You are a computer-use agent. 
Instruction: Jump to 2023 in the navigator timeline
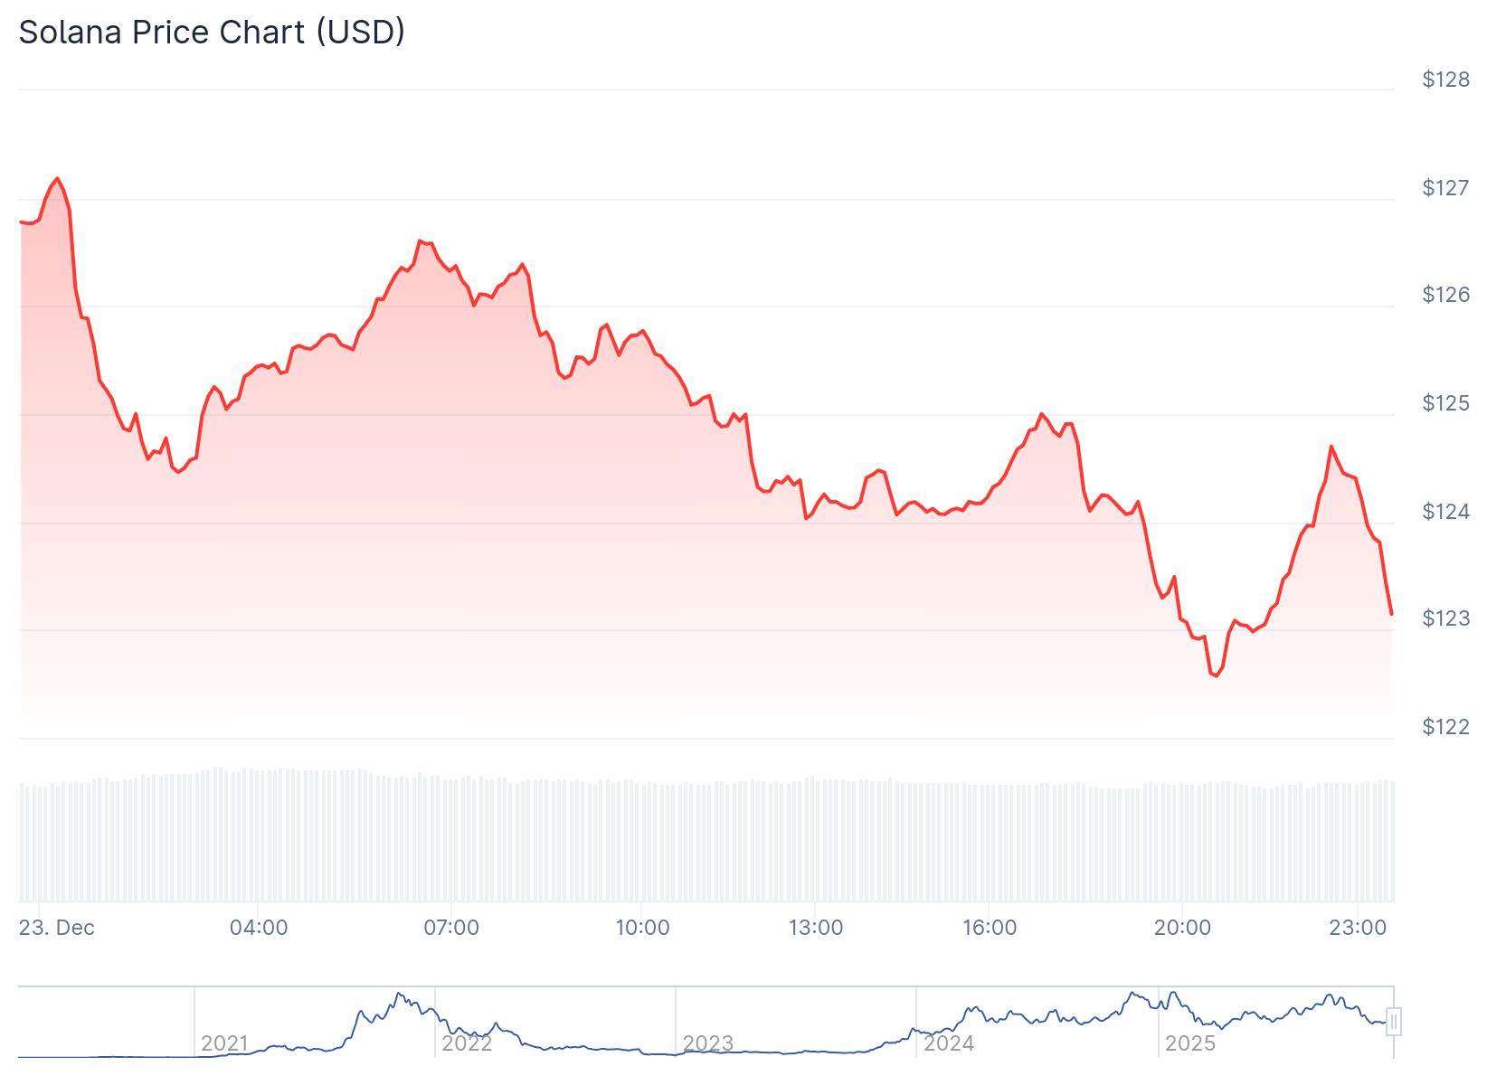point(707,1043)
